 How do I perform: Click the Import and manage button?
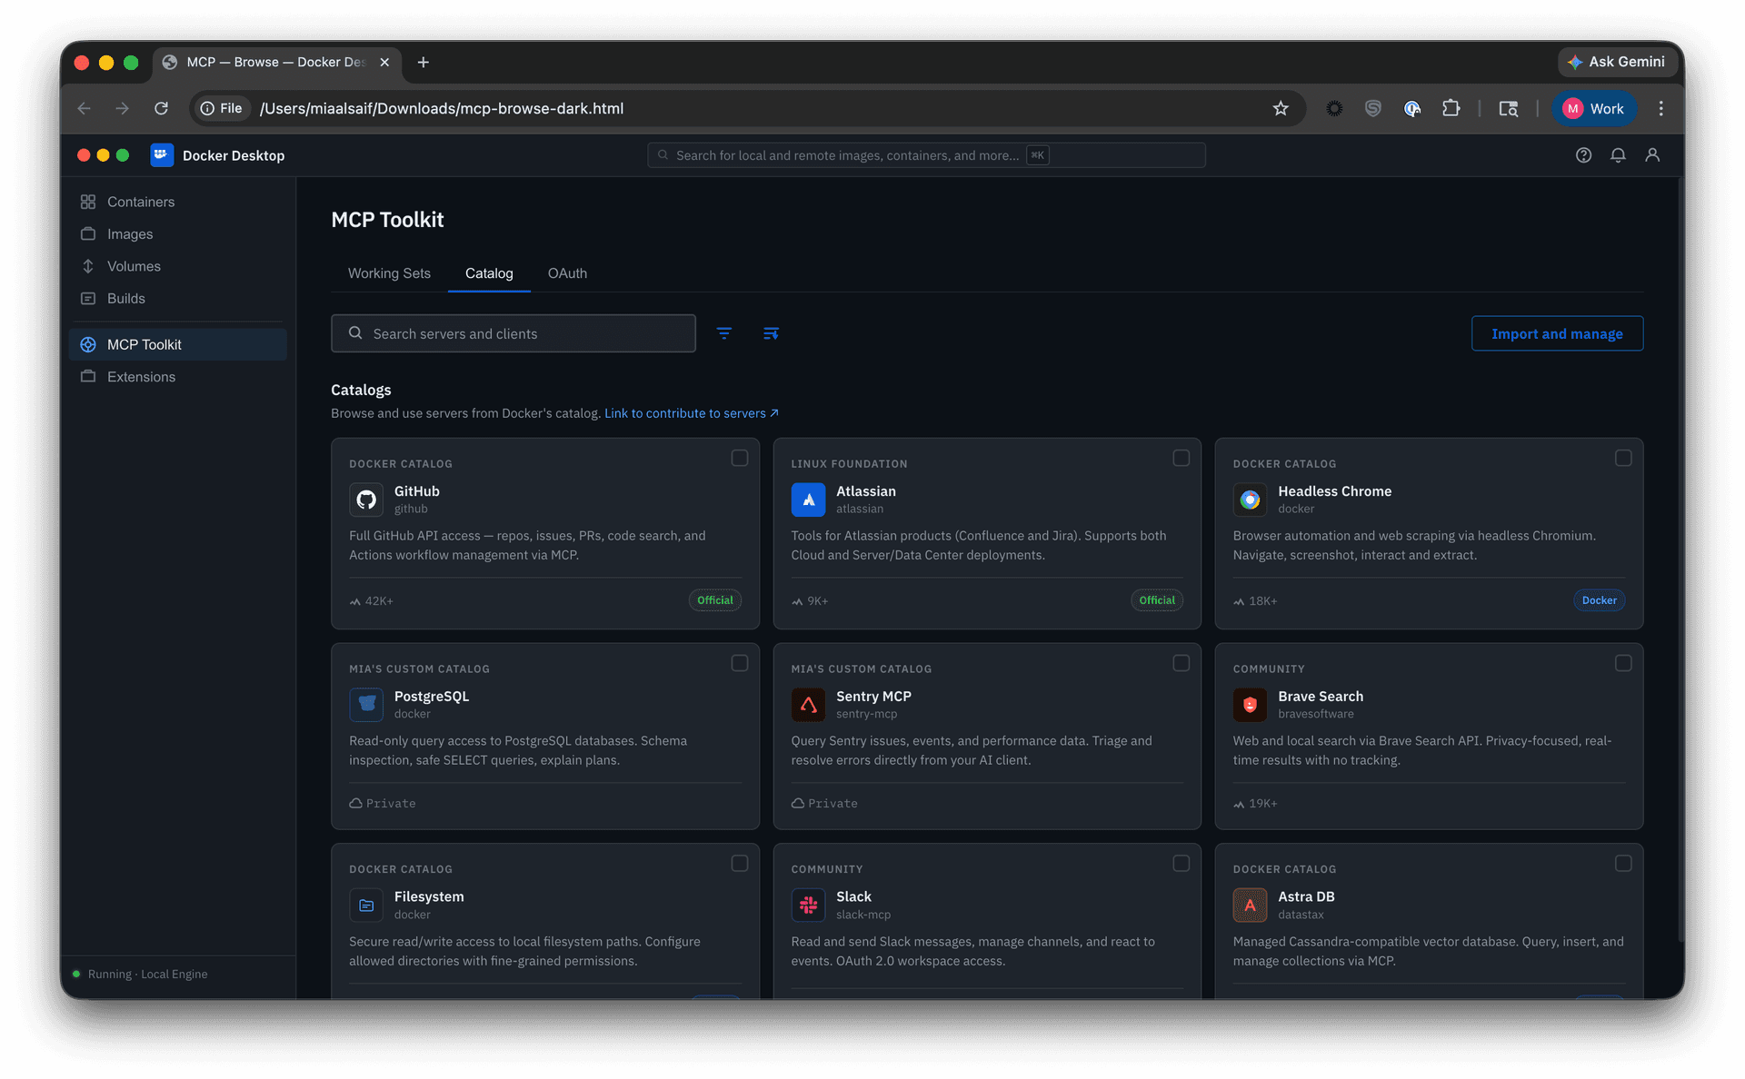click(1557, 333)
